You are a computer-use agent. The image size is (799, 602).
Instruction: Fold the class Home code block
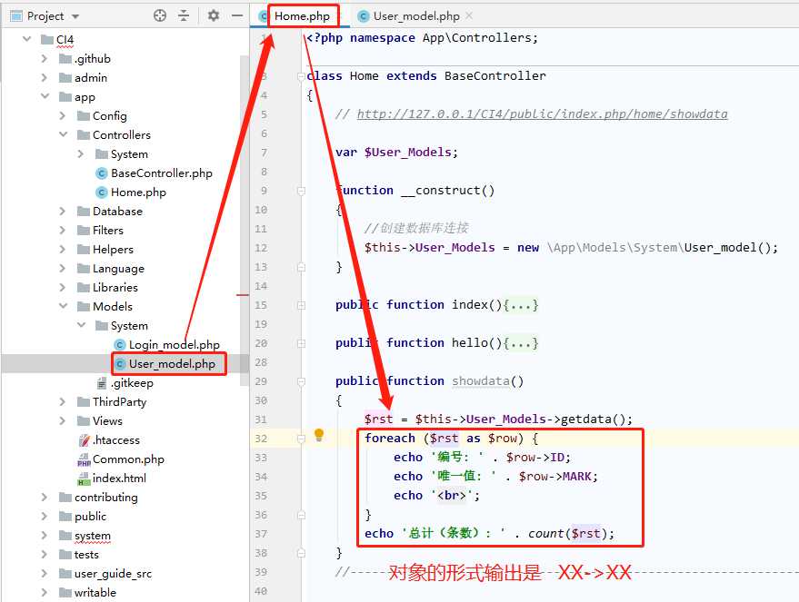[x=301, y=76]
